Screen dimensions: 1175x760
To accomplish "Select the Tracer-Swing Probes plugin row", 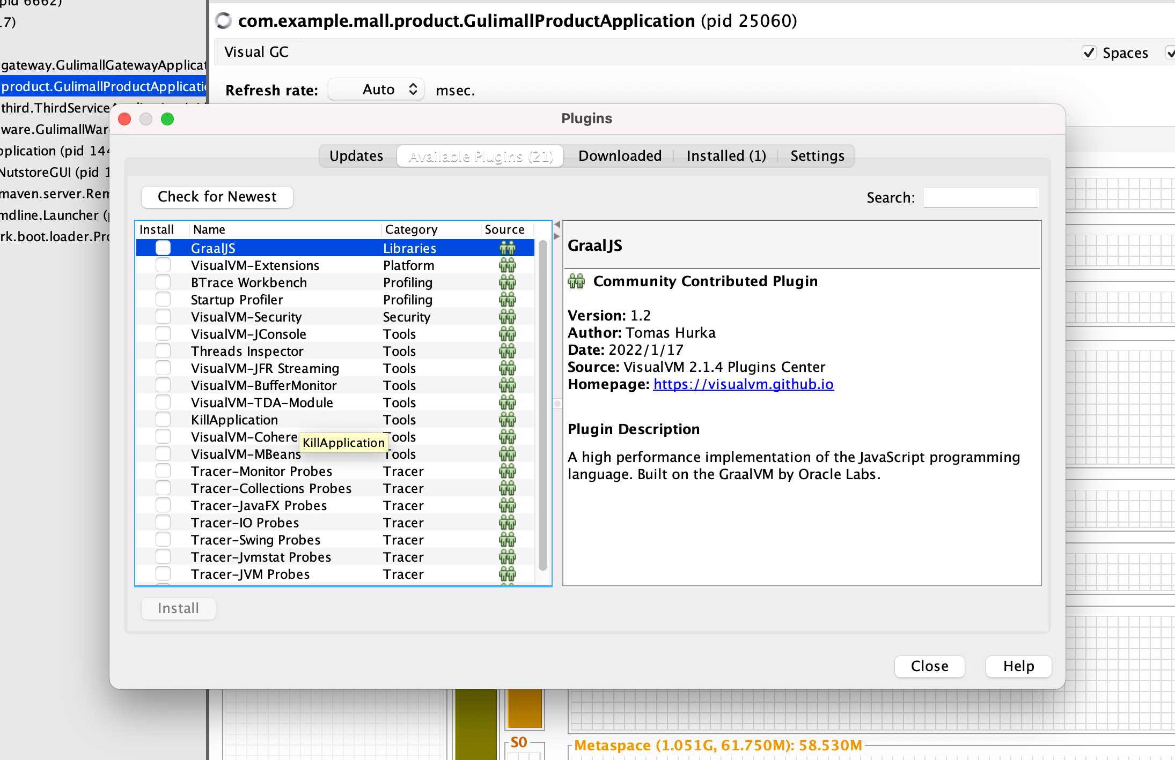I will pos(335,540).
